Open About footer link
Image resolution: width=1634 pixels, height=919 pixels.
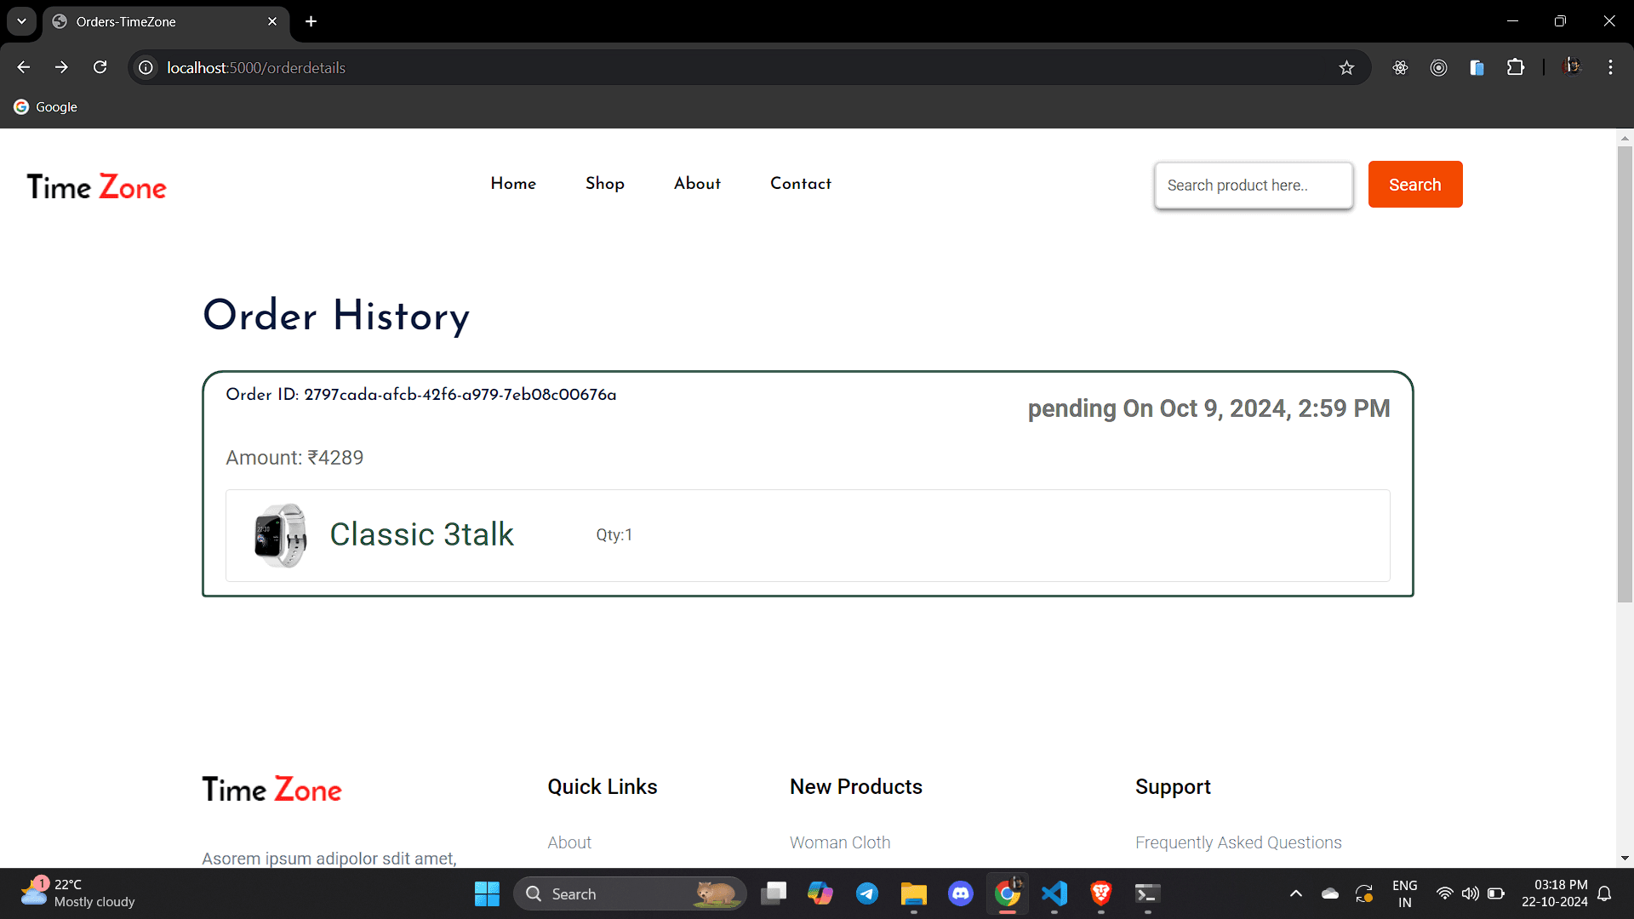569,842
